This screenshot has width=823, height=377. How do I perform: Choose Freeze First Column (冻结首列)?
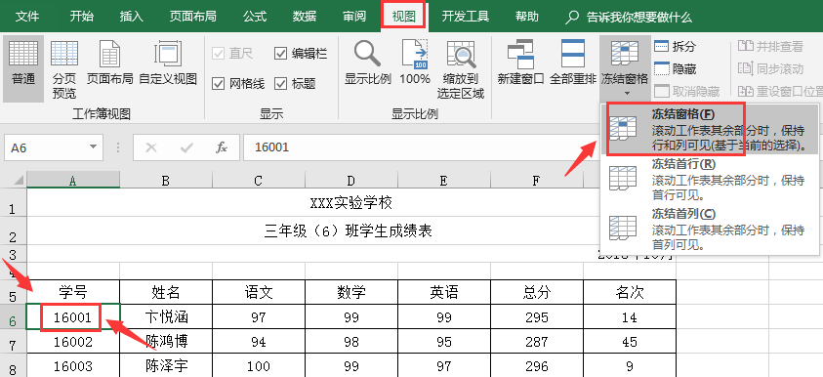(709, 229)
